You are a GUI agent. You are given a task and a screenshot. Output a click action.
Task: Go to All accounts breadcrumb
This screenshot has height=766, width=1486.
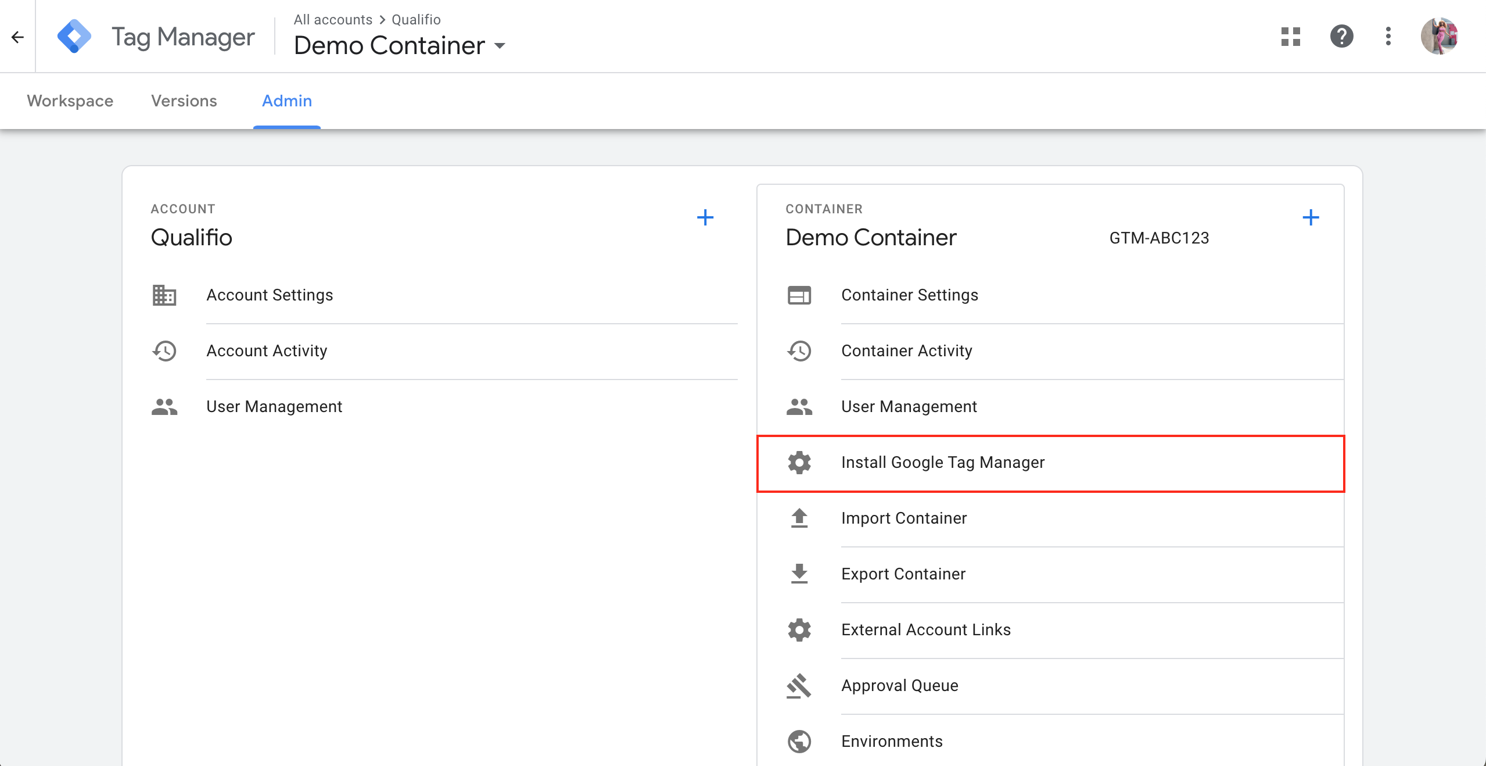point(333,19)
